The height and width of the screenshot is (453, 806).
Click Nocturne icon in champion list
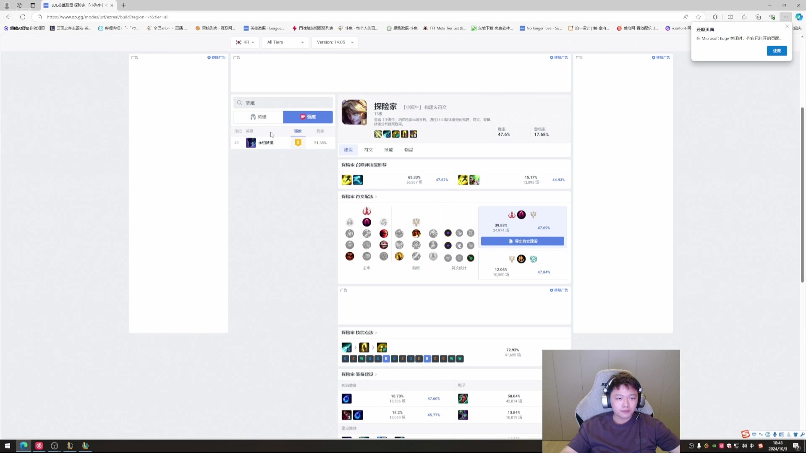251,143
